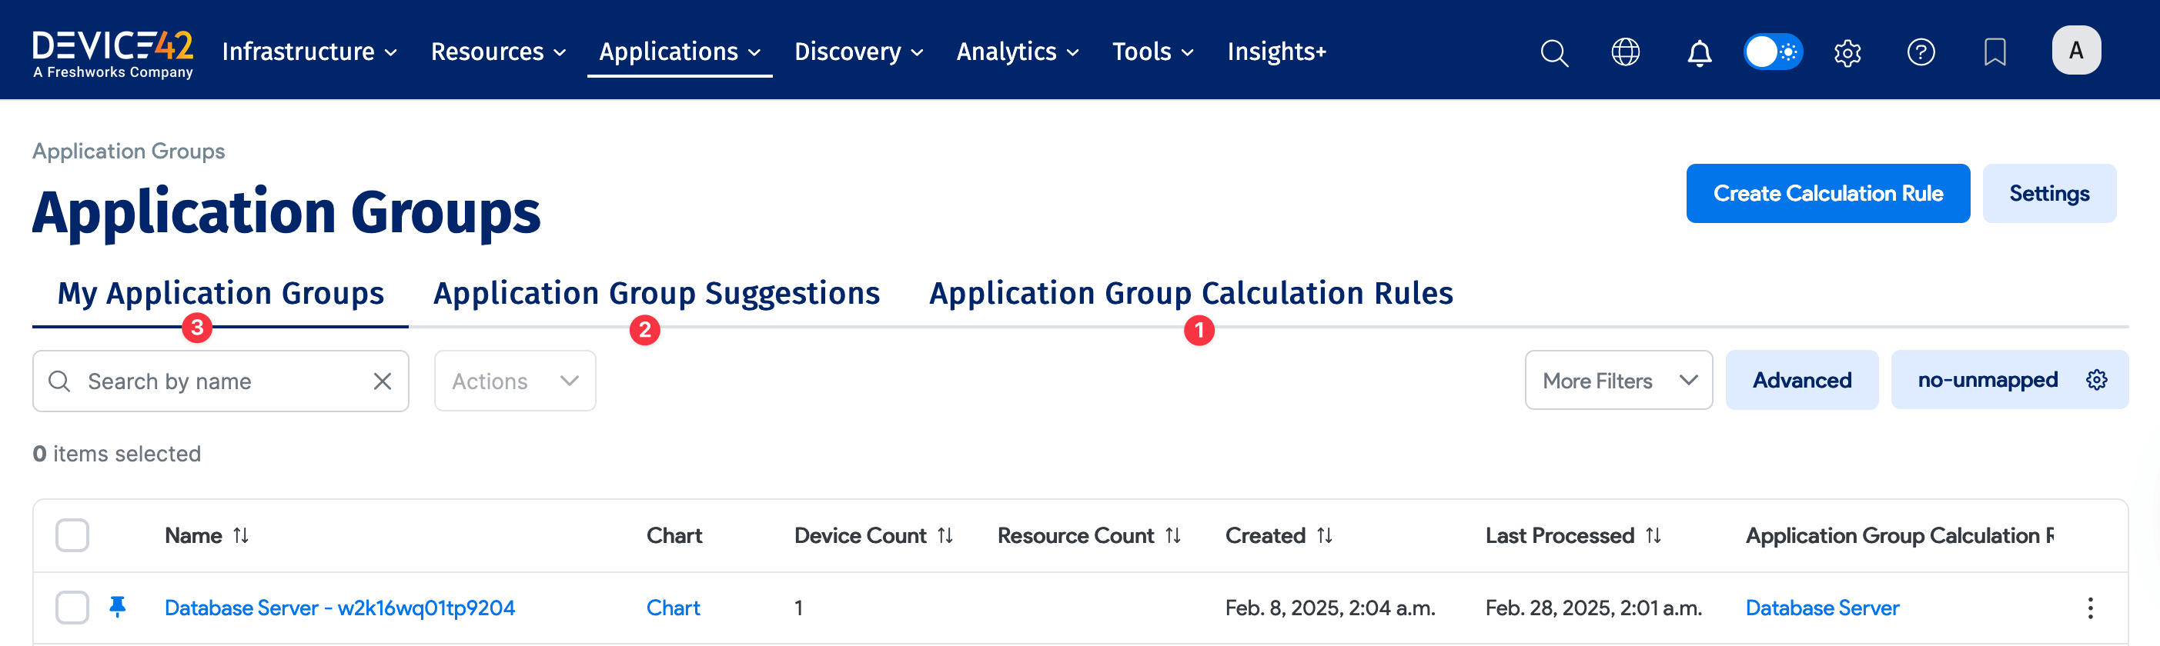The image size is (2160, 646).
Task: Click the pin icon beside Database Server row
Action: 117,607
